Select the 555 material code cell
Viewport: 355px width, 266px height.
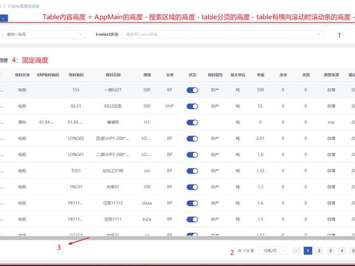76,90
